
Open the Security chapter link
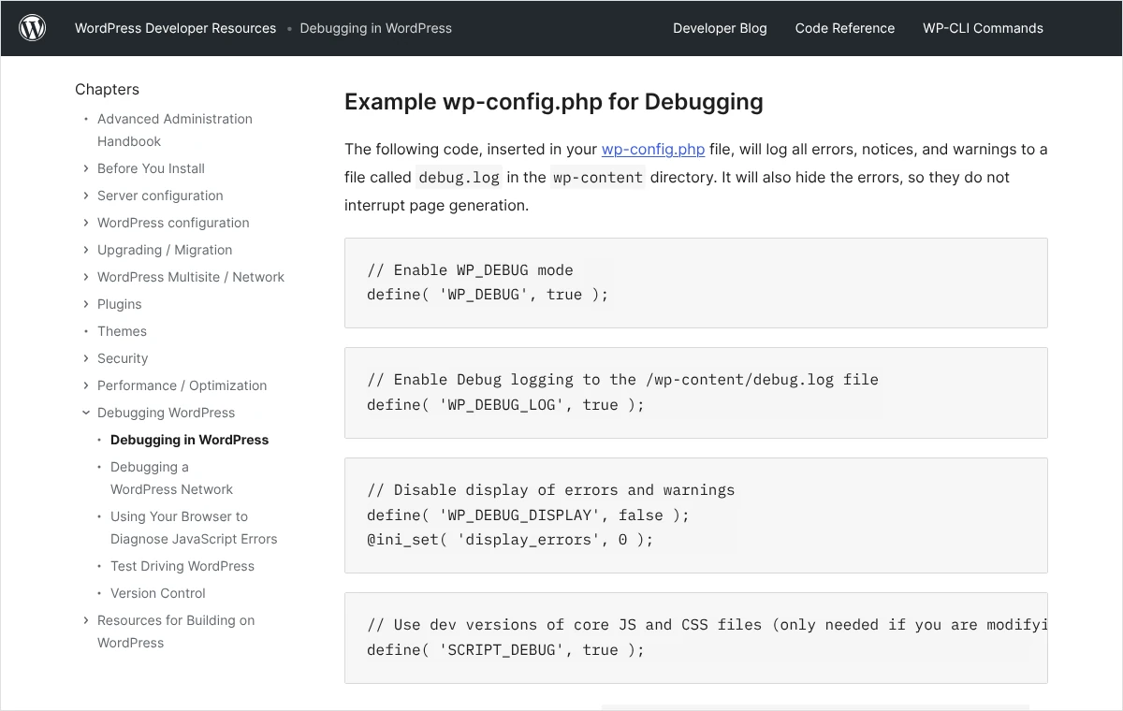click(x=123, y=358)
